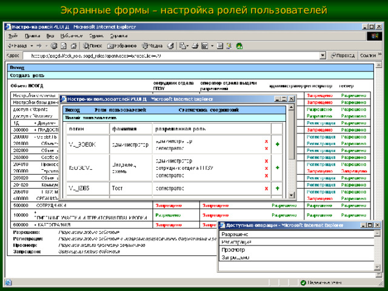Viewport: 388px width, 291px height.
Task: Open Статистика соединений link
Action: pos(209,110)
